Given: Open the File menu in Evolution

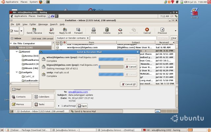Looking at the screenshot, I should 12,24.
